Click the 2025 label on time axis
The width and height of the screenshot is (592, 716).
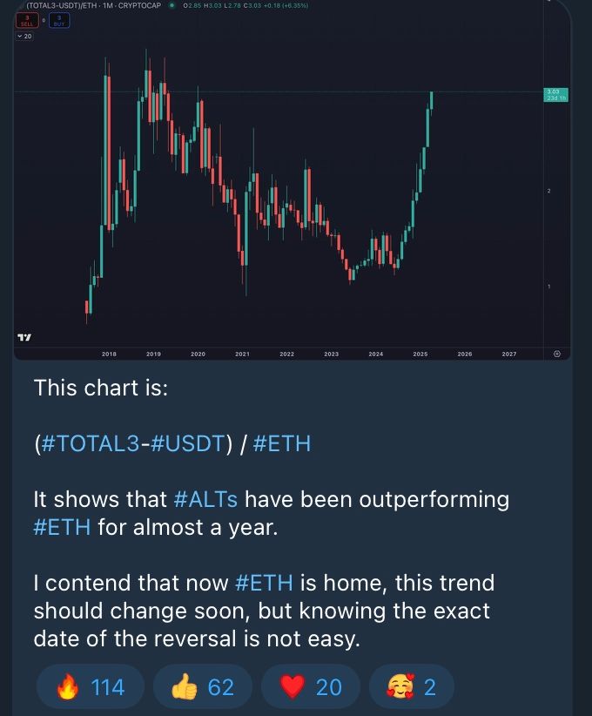coord(420,354)
